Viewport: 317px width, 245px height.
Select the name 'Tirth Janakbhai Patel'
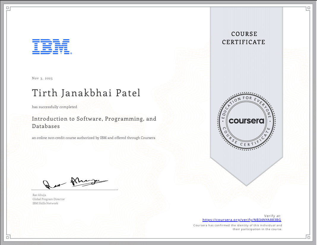pos(86,93)
